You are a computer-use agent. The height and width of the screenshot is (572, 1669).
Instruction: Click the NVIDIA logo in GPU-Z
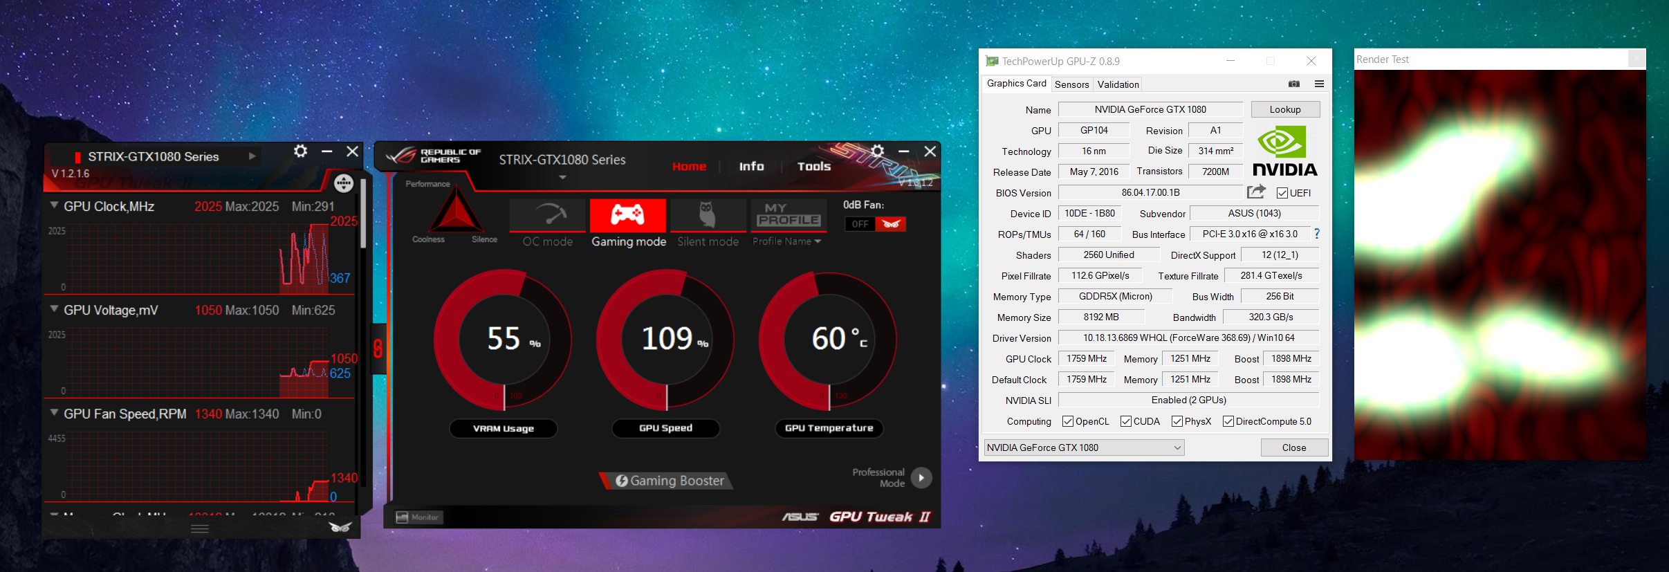[x=1285, y=151]
